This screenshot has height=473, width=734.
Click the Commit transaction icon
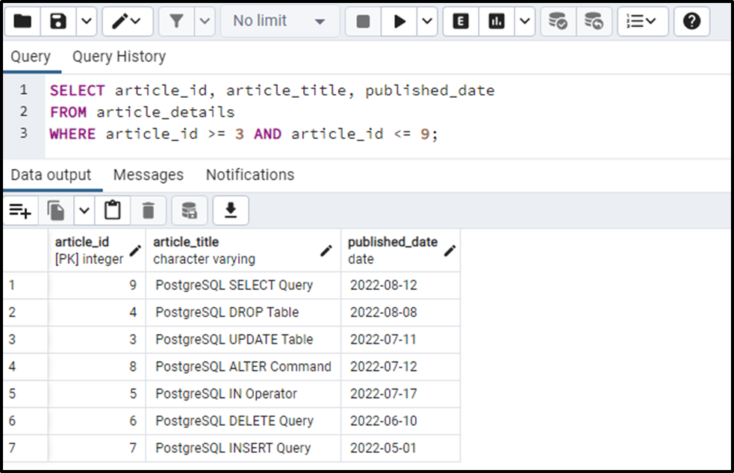[x=558, y=22]
